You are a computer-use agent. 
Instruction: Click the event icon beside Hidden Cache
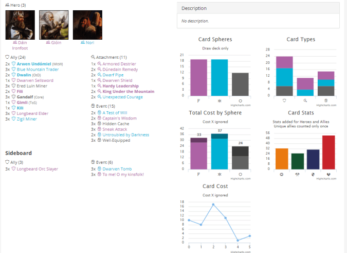pyautogui.click(x=99, y=123)
